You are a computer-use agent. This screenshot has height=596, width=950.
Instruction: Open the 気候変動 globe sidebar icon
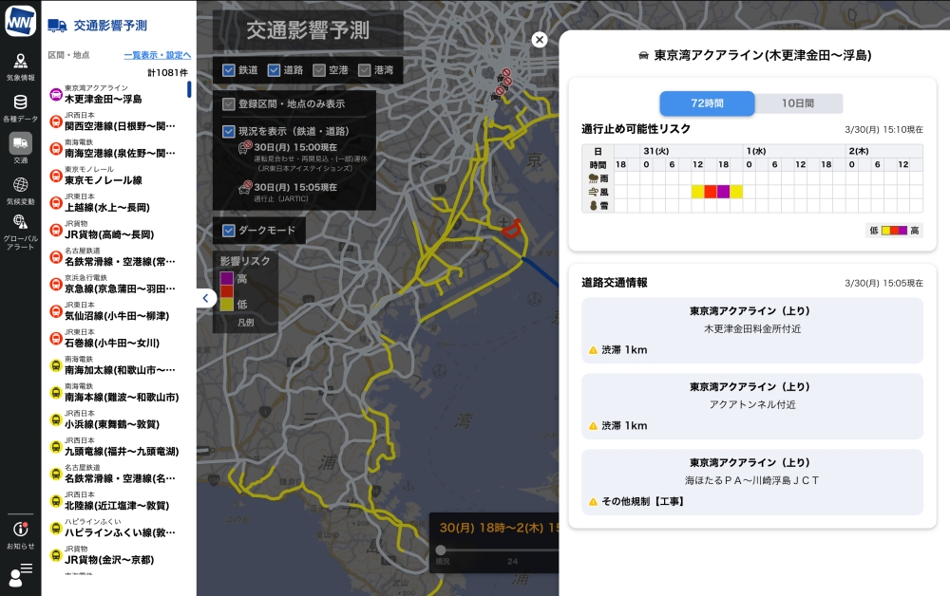[x=20, y=190]
